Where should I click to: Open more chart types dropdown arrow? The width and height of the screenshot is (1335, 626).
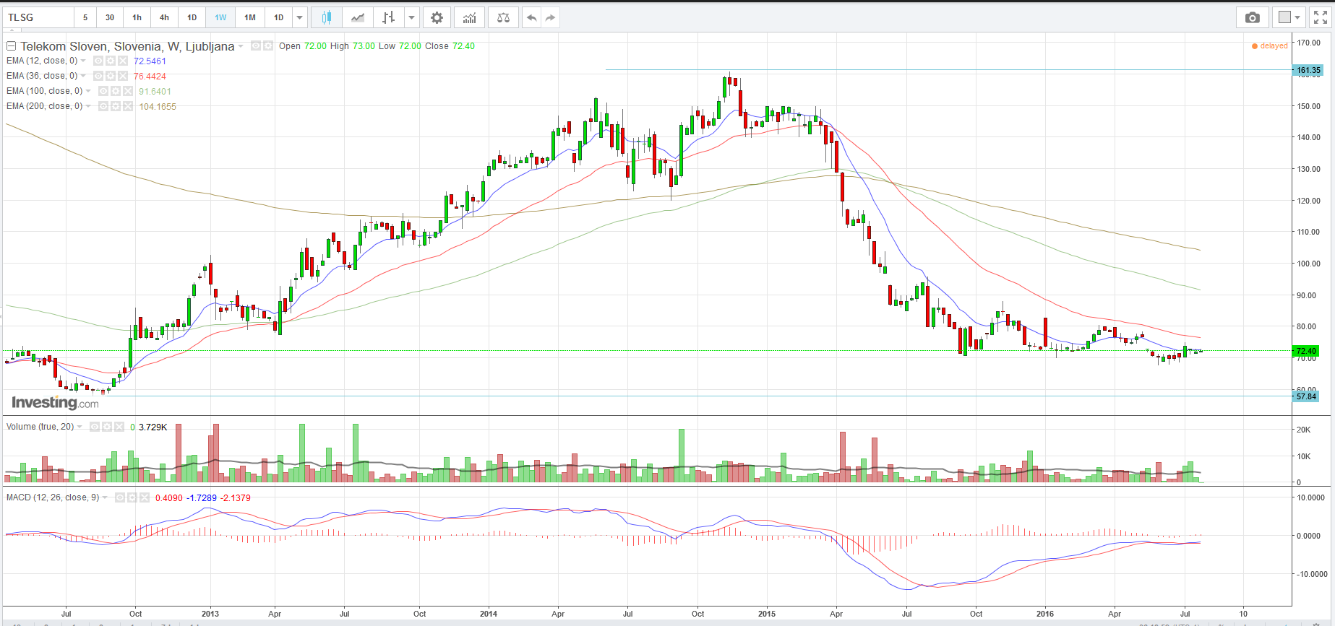pyautogui.click(x=411, y=17)
